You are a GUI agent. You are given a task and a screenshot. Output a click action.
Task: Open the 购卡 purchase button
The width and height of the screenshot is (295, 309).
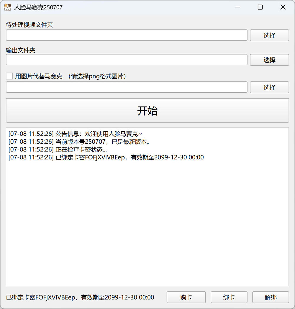(186, 297)
